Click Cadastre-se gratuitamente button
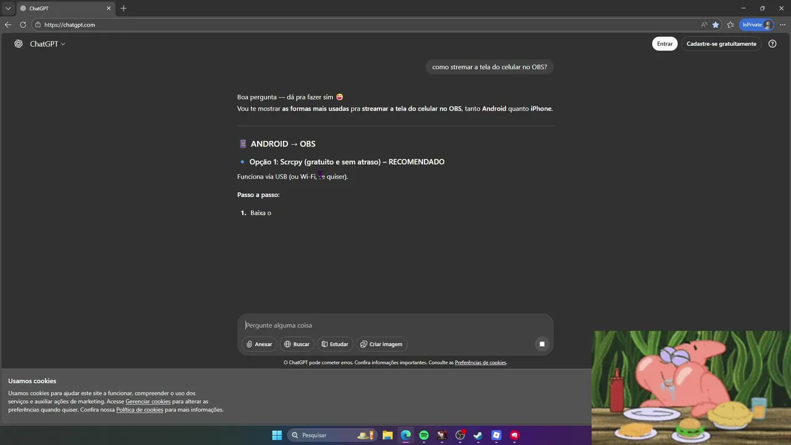Viewport: 791px width, 445px height. click(721, 44)
